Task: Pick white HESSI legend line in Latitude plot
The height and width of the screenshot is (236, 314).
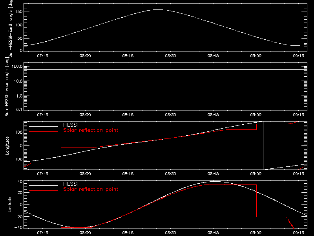Action: [x=44, y=185]
